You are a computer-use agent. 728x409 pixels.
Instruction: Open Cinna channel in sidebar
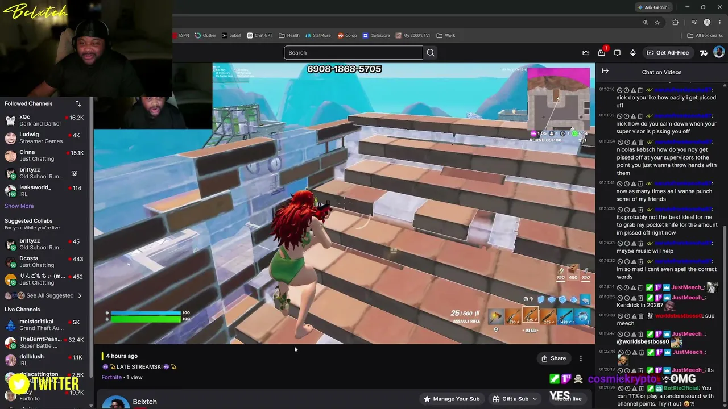[44, 156]
